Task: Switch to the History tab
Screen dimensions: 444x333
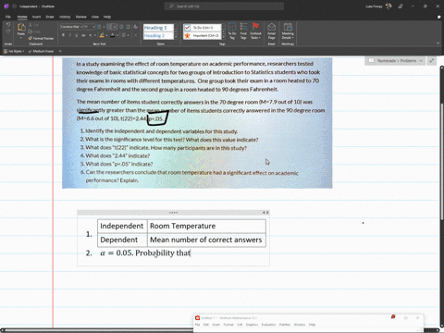Action: click(x=65, y=17)
